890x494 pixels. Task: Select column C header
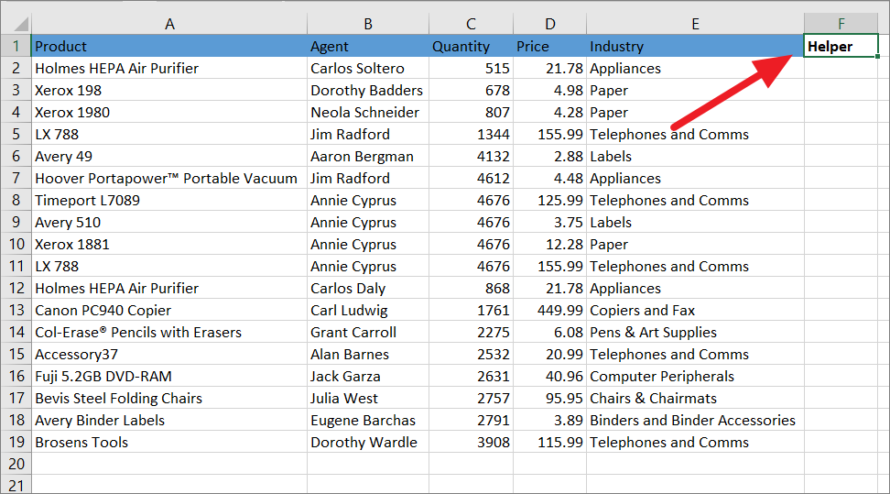pos(472,24)
